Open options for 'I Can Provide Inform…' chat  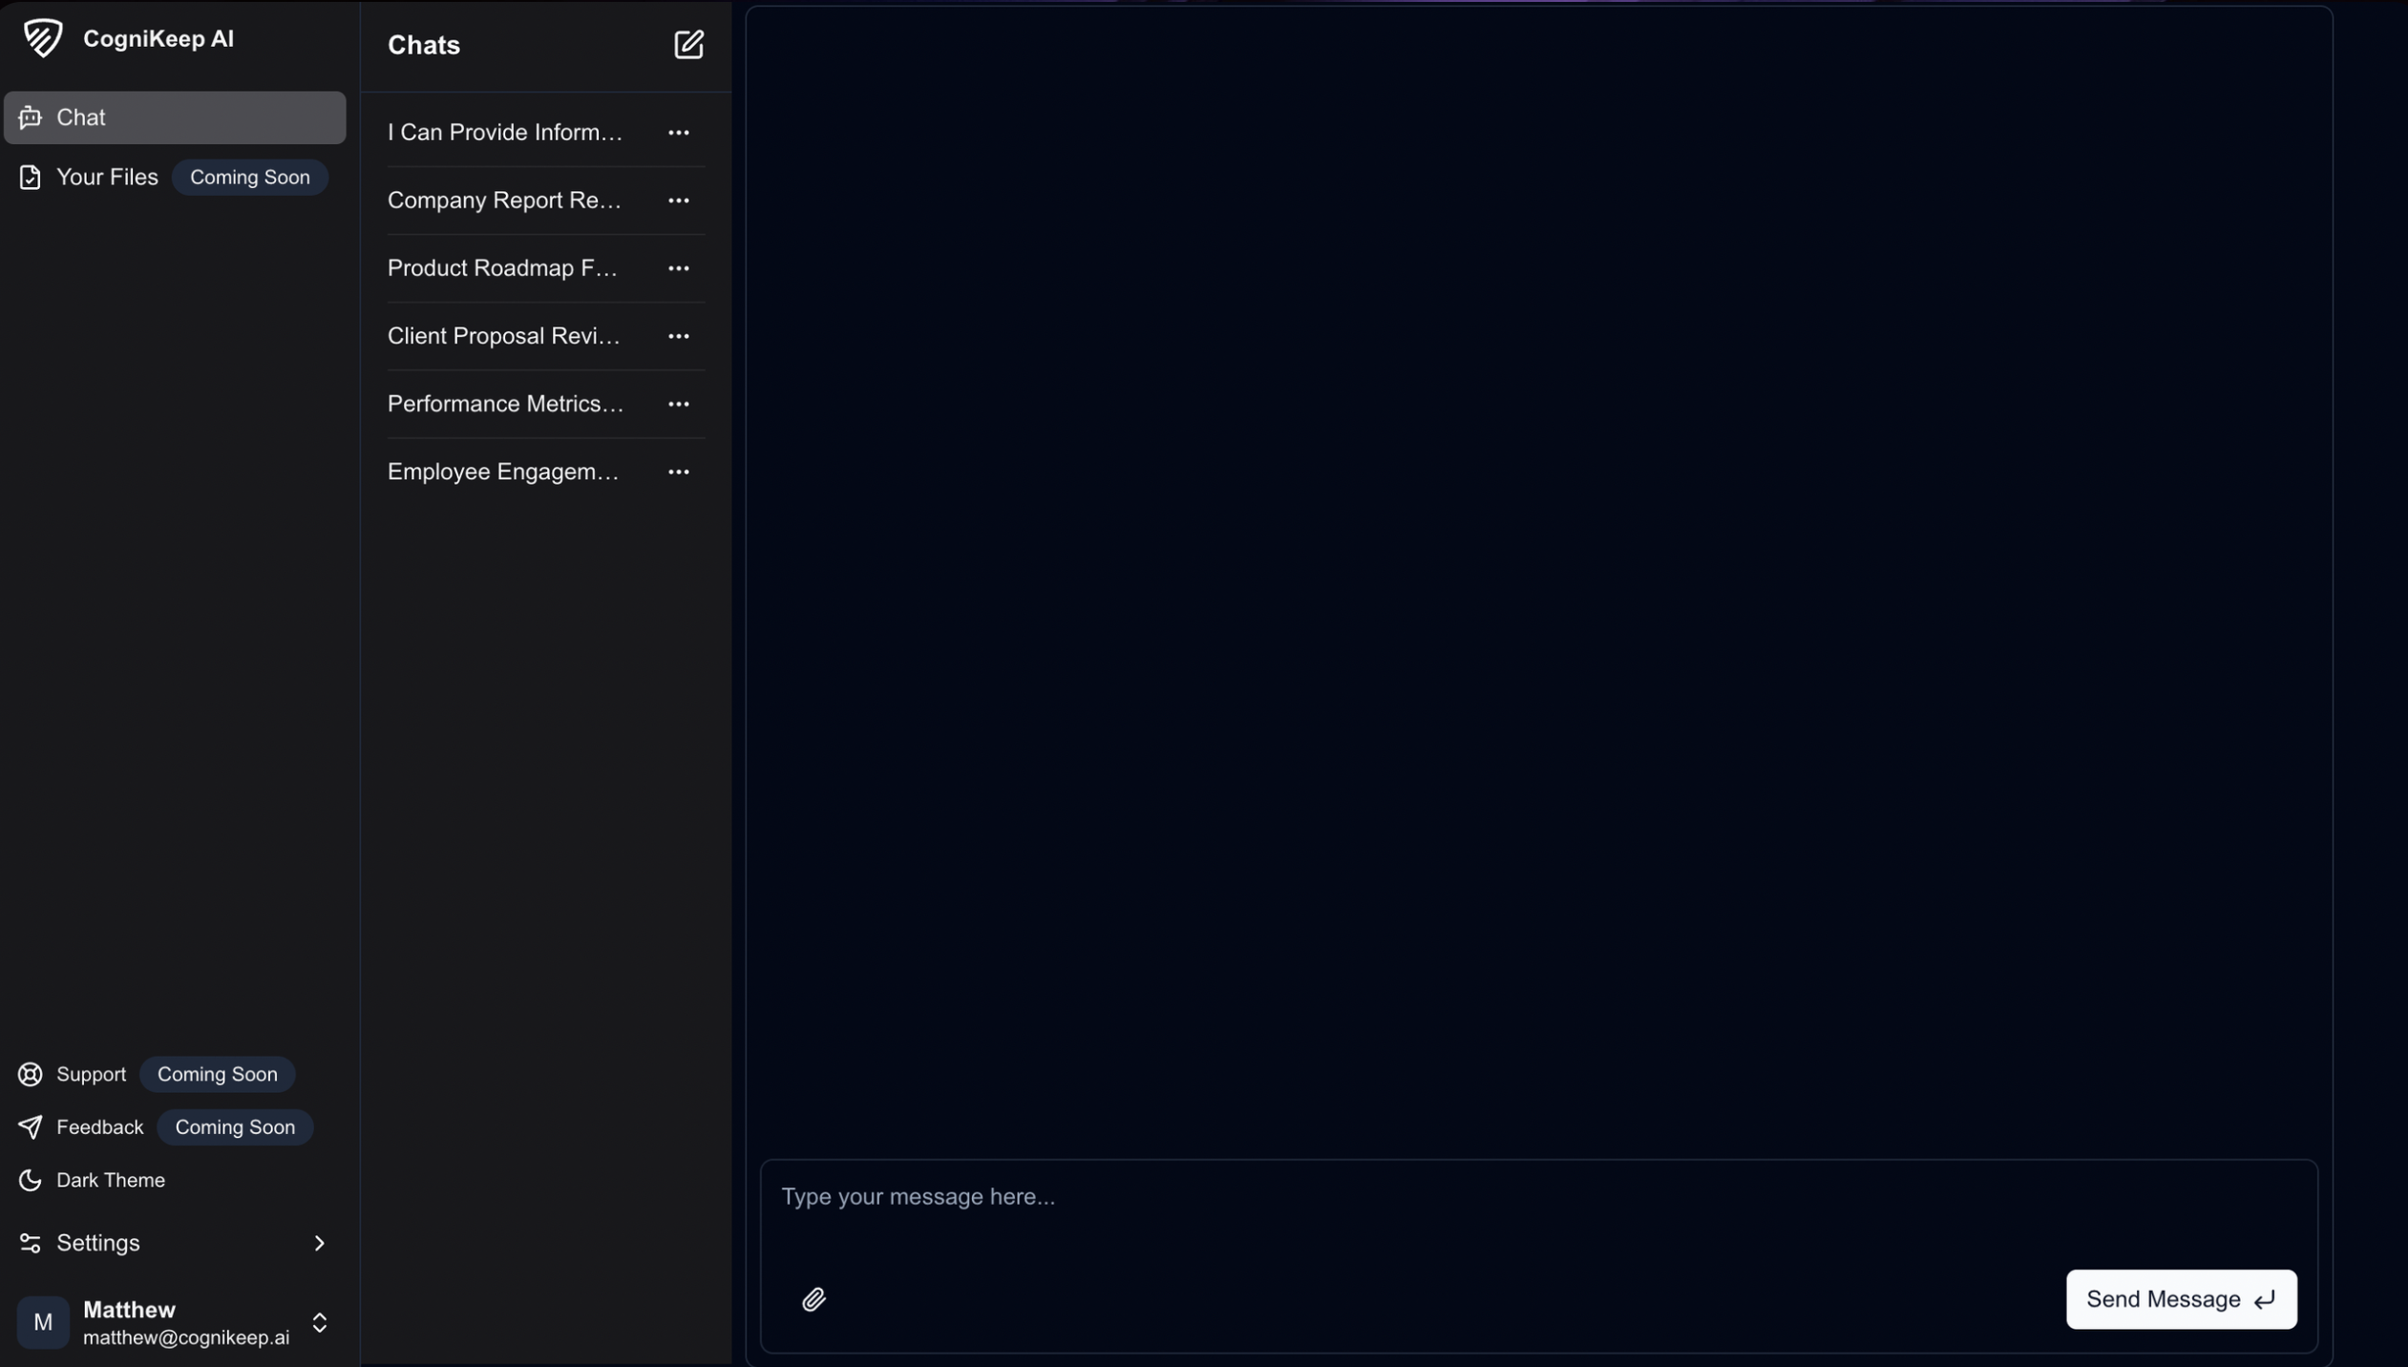coord(679,133)
